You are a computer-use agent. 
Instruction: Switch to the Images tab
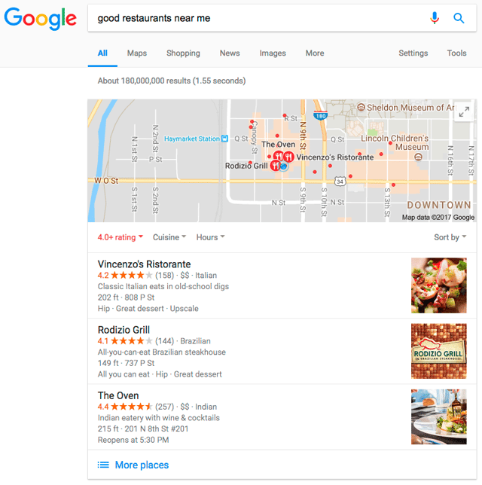click(273, 53)
